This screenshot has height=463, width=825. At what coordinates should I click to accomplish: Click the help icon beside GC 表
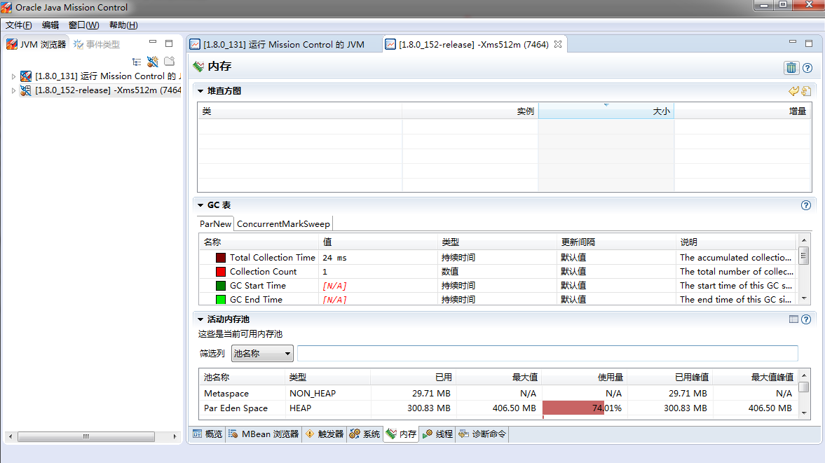pos(806,205)
